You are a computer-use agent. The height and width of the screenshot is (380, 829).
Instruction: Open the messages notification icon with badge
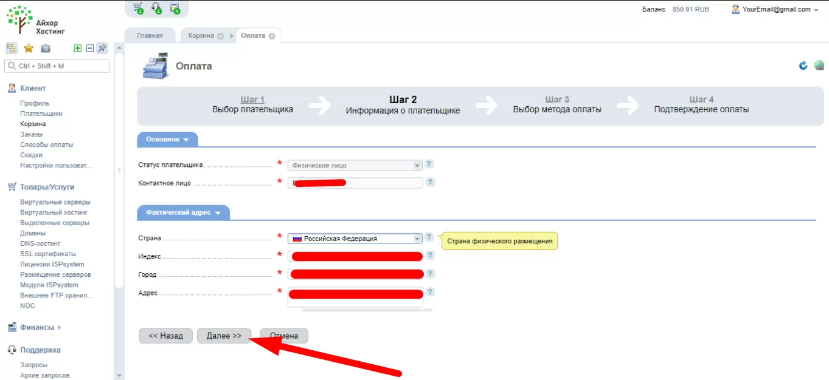(x=175, y=8)
